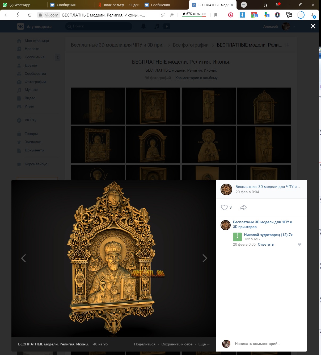Open a new browser tab
This screenshot has width=321, height=355.
tap(244, 5)
